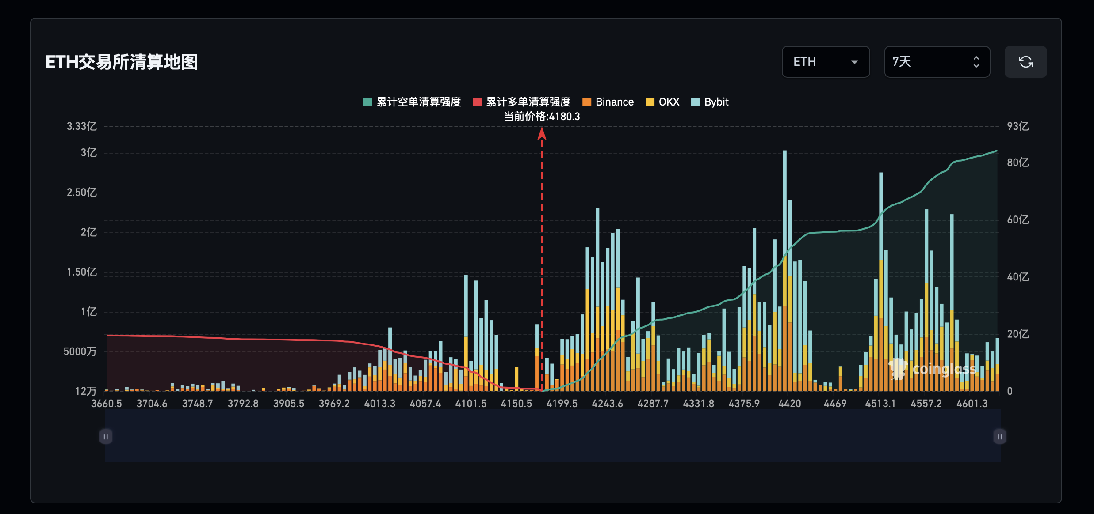Click the 4601.3 price axis label
The height and width of the screenshot is (514, 1094).
click(972, 404)
